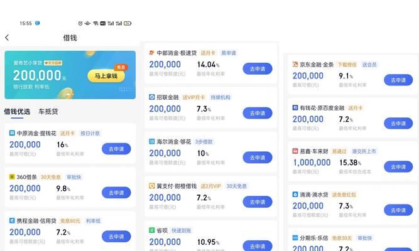Image resolution: width=419 pixels, height=251 pixels.
Task: Tap 携程金融·信用贷 logo icon
Action: coord(12,220)
